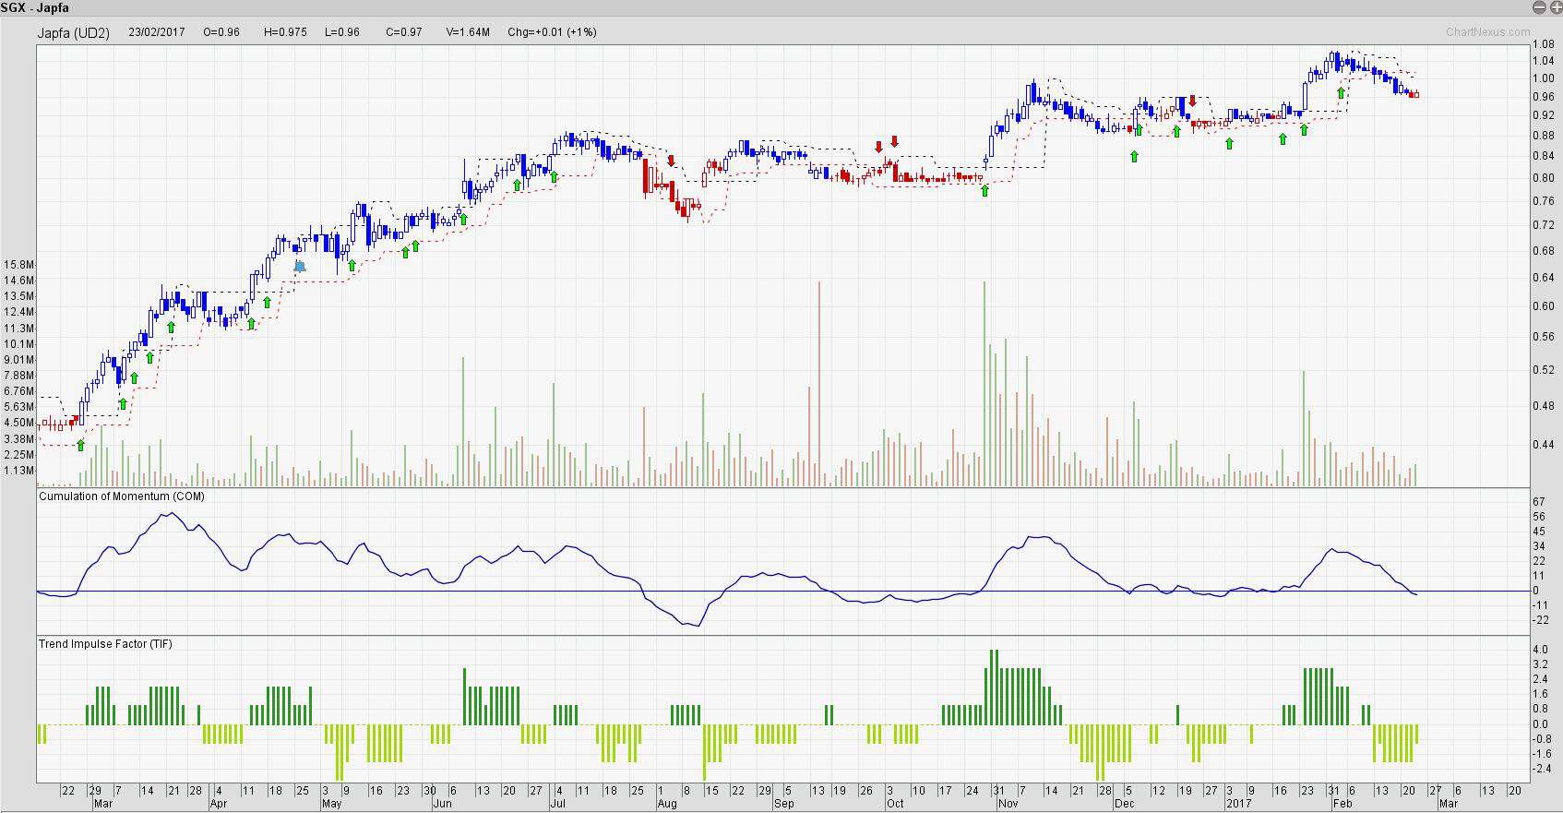
Task: Click the 4.0 label on the TIF axis
Action: coord(1540,651)
